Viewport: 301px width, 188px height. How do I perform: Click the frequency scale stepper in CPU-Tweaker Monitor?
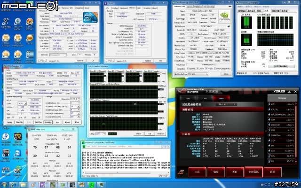[164, 102]
